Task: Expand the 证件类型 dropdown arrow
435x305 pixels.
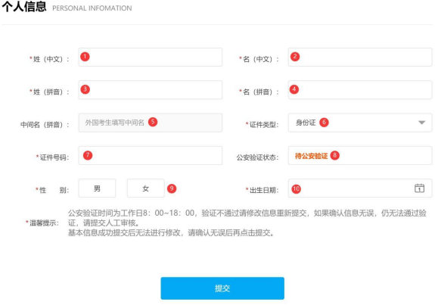Action: click(421, 123)
